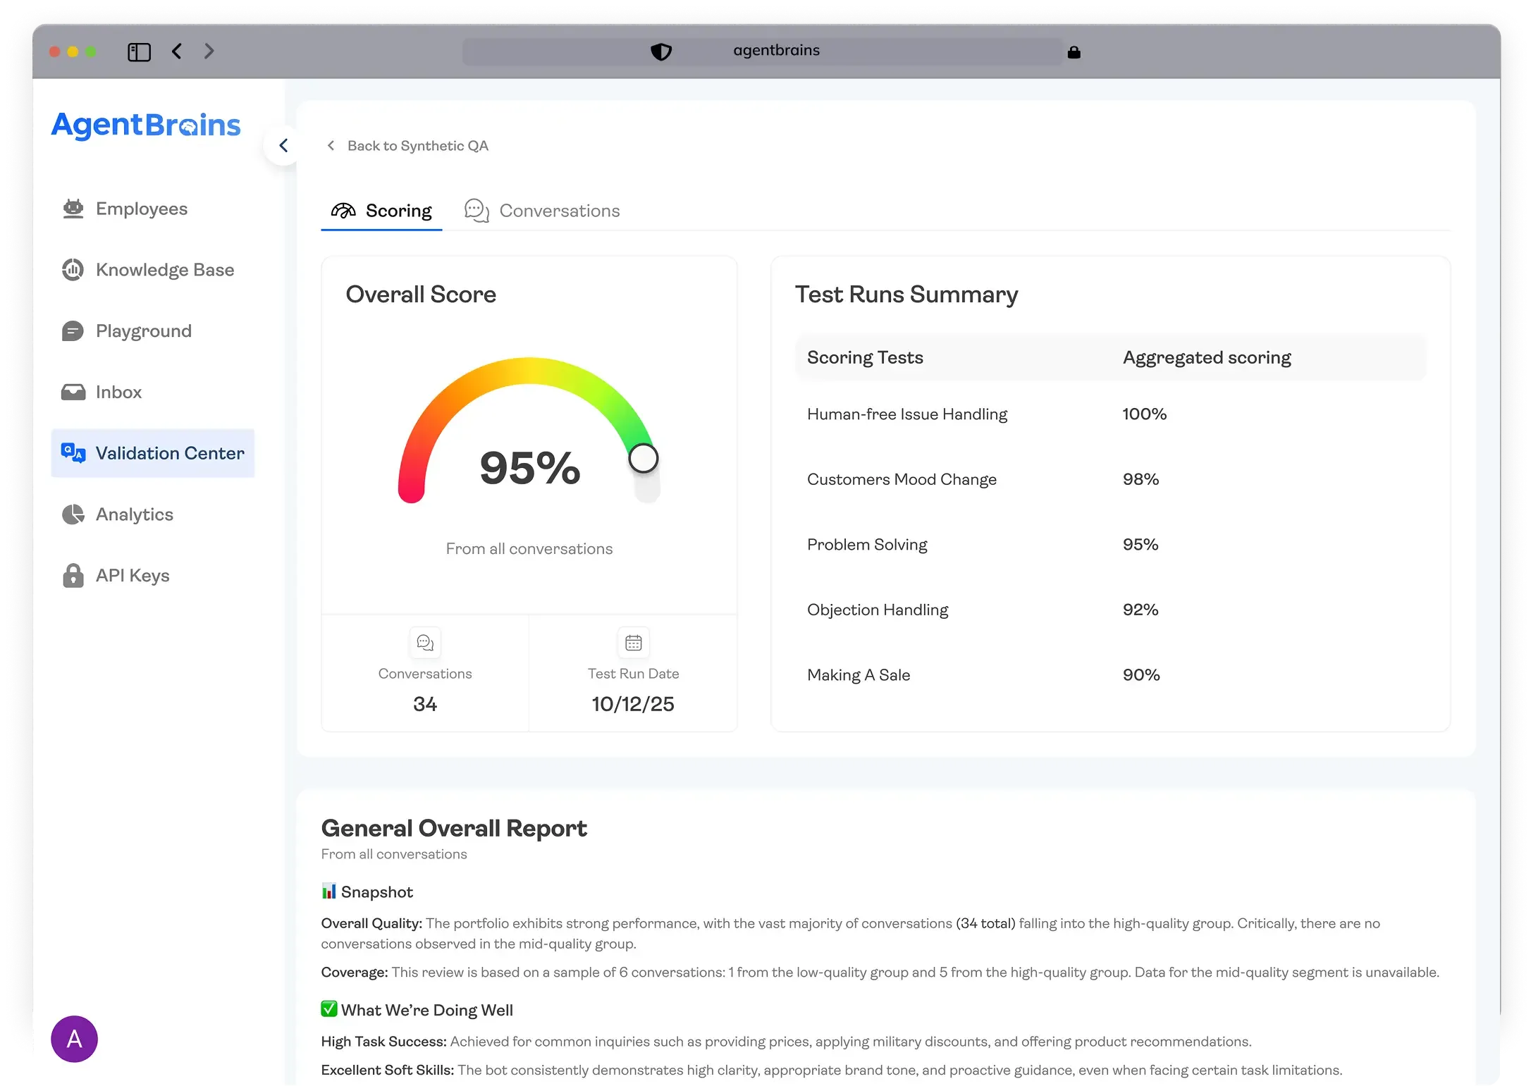Click the Overall Score gauge knob
The image size is (1531, 1086).
[644, 458]
